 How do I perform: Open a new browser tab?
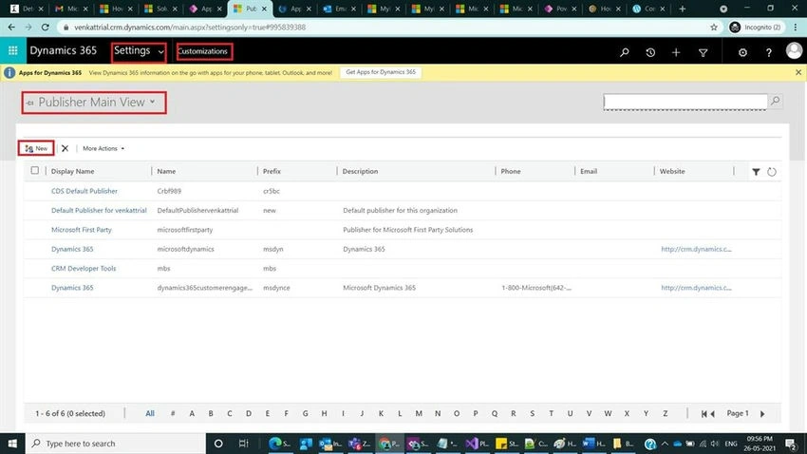682,9
